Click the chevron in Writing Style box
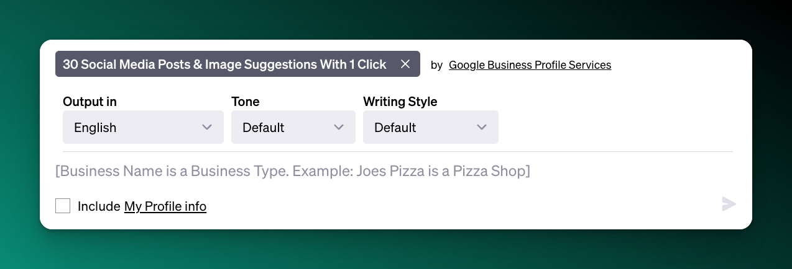This screenshot has width=792, height=269. (x=482, y=128)
